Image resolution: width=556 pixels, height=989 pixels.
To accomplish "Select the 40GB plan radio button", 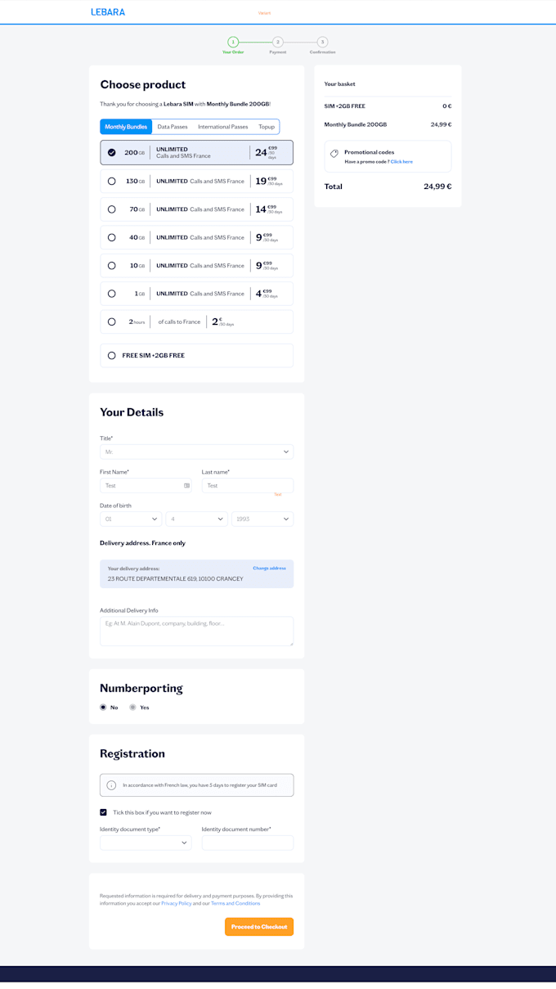I will click(x=111, y=237).
